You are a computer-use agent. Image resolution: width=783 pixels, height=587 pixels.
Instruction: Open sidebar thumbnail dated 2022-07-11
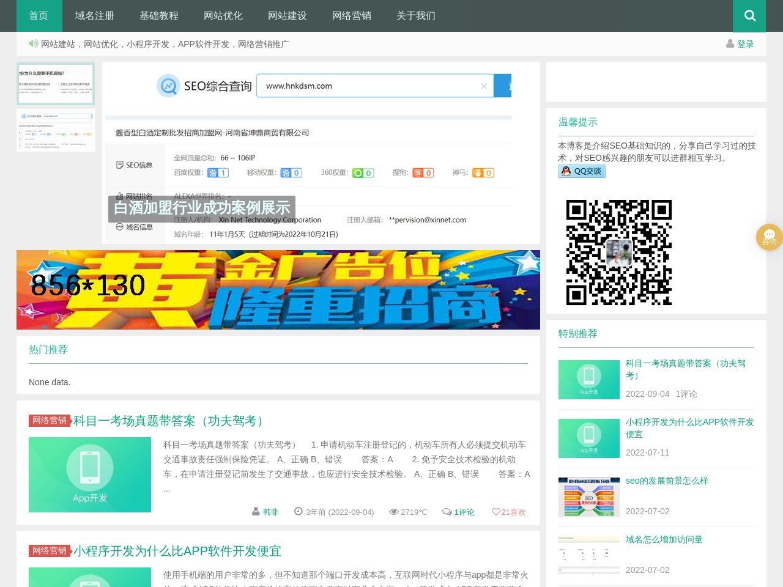click(x=589, y=438)
